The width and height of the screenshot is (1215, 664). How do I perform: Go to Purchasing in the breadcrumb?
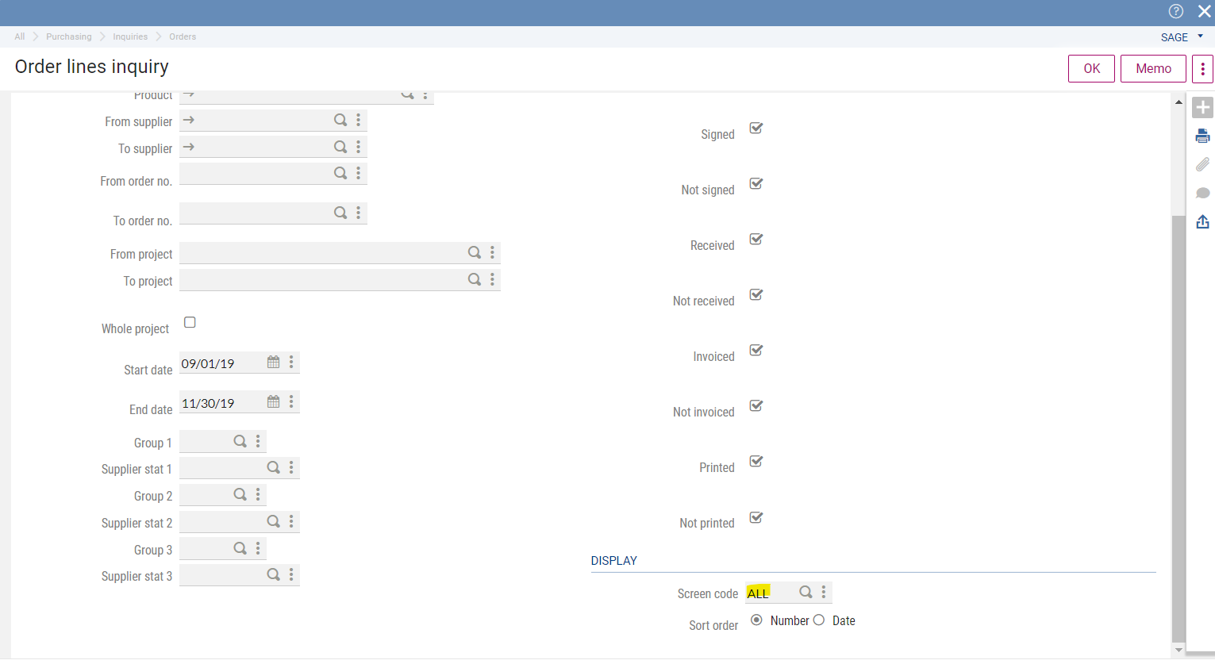click(68, 36)
